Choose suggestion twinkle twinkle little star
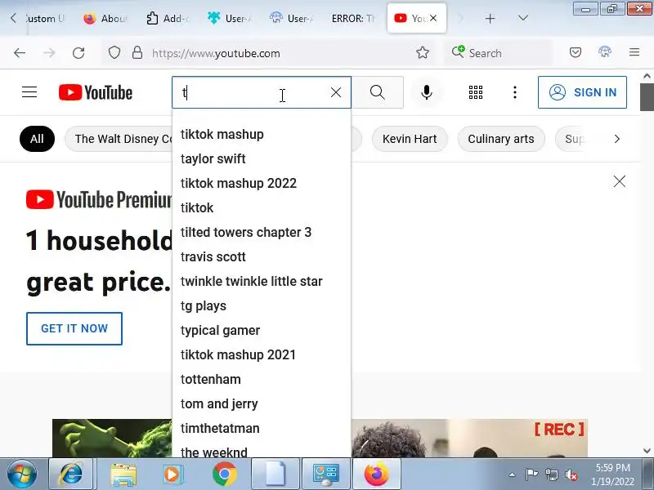This screenshot has width=654, height=490. [262, 281]
